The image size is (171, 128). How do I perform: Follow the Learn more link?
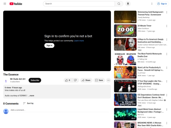pyautogui.click(x=79, y=41)
